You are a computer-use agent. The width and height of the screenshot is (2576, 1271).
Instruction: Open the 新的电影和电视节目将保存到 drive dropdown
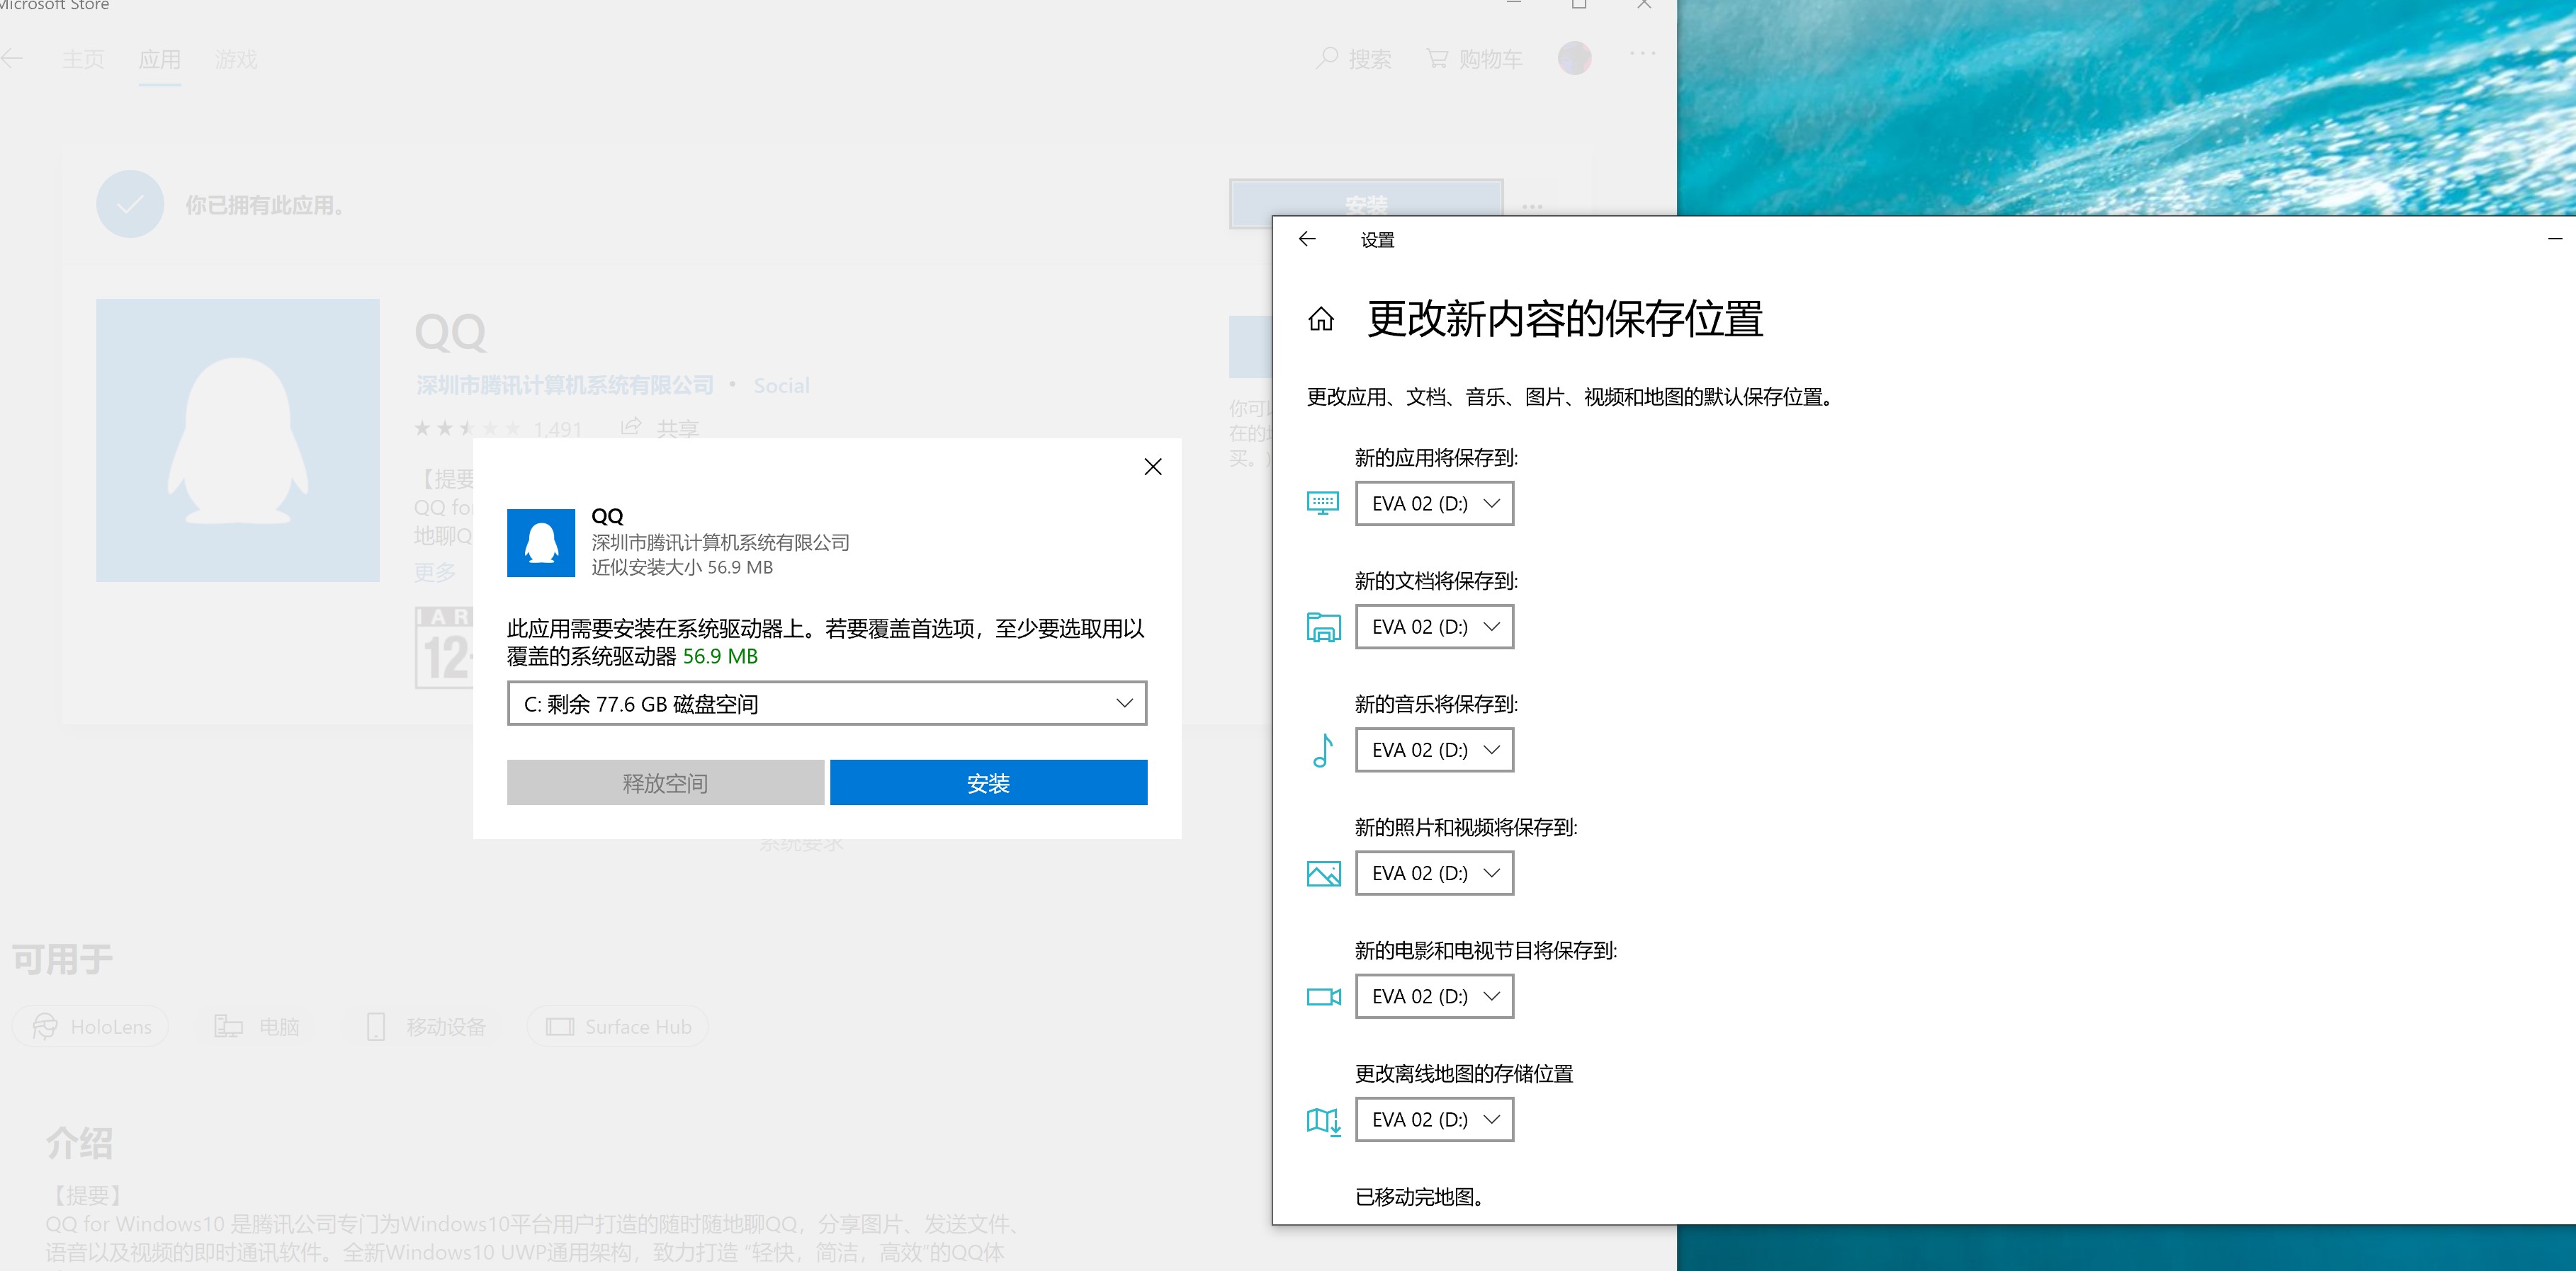point(1434,996)
